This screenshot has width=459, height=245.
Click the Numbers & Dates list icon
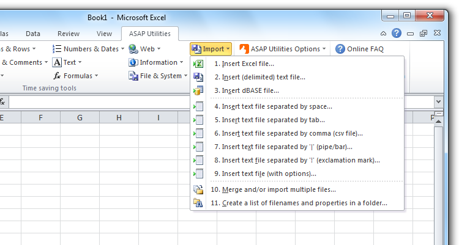(57, 49)
